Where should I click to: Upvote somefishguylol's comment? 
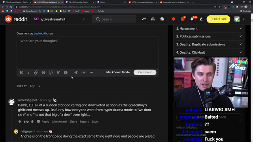[x=20, y=121]
